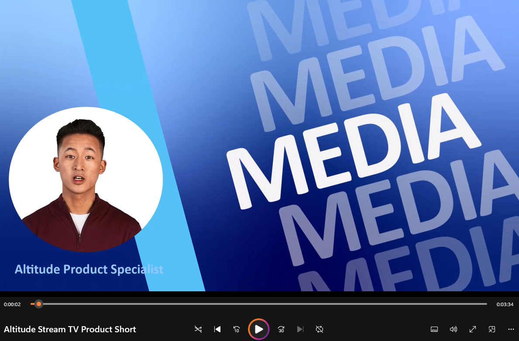Select the Previous track icon
Viewport: 519px width, 341px height.
point(217,329)
